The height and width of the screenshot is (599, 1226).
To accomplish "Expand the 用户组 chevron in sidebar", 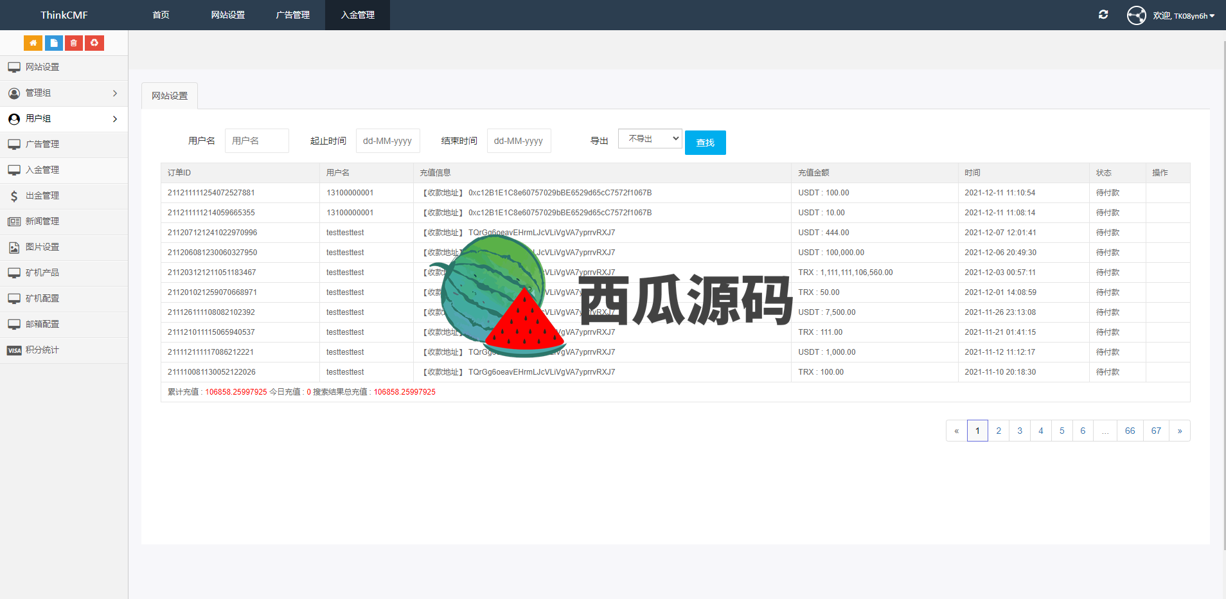I will [115, 119].
